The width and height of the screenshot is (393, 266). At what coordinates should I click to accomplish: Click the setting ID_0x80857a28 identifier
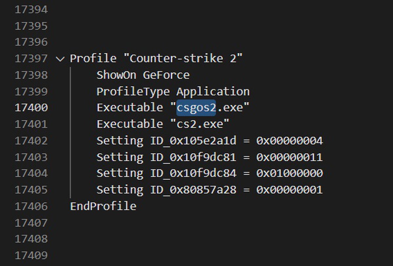click(193, 190)
